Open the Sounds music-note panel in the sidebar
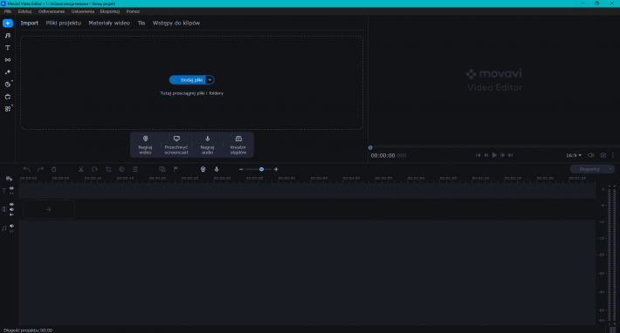The image size is (620, 333). (x=8, y=36)
